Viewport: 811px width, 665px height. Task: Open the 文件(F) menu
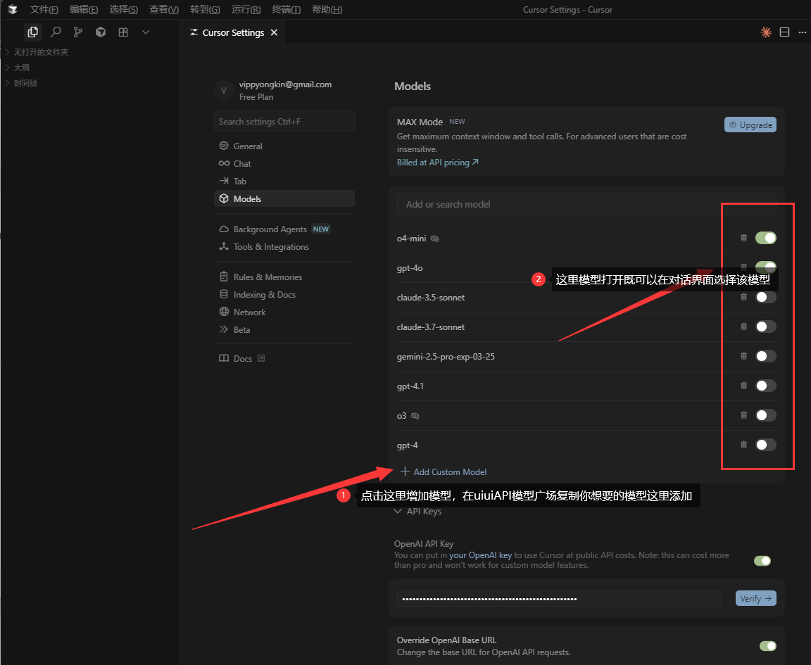(44, 9)
